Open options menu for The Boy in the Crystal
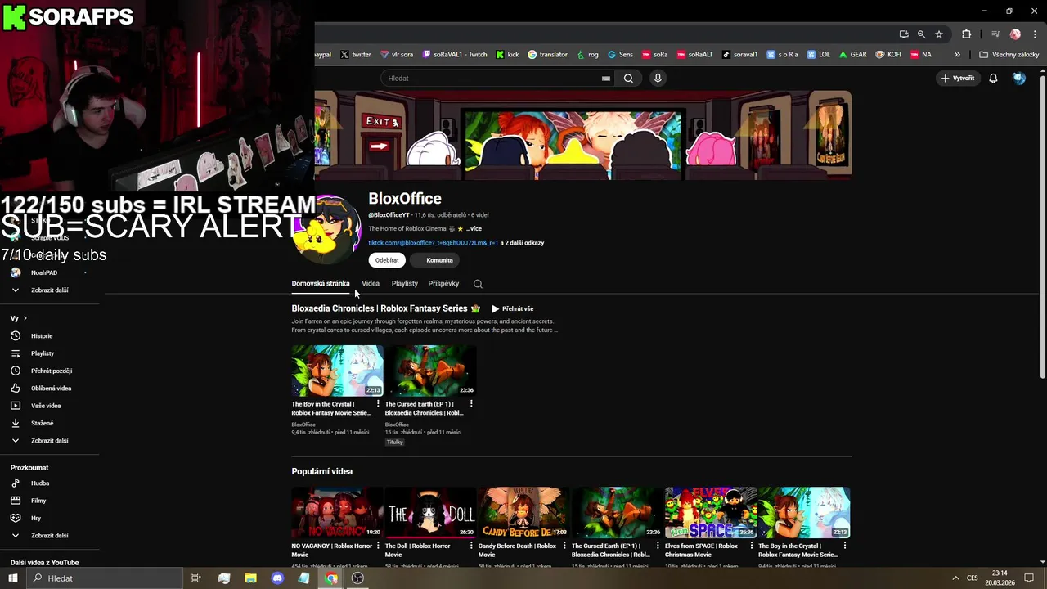 tap(378, 404)
